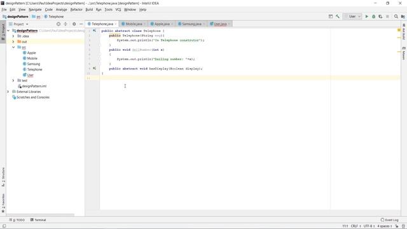Start debugging with the green bug icon
The image size is (407, 229).
tap(374, 17)
